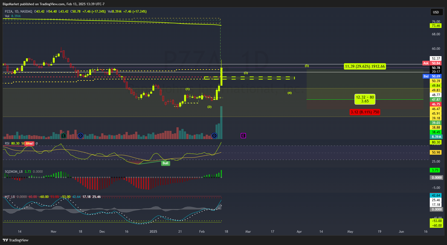
Task: Click the last price 50.78 label
Action: [x=436, y=68]
